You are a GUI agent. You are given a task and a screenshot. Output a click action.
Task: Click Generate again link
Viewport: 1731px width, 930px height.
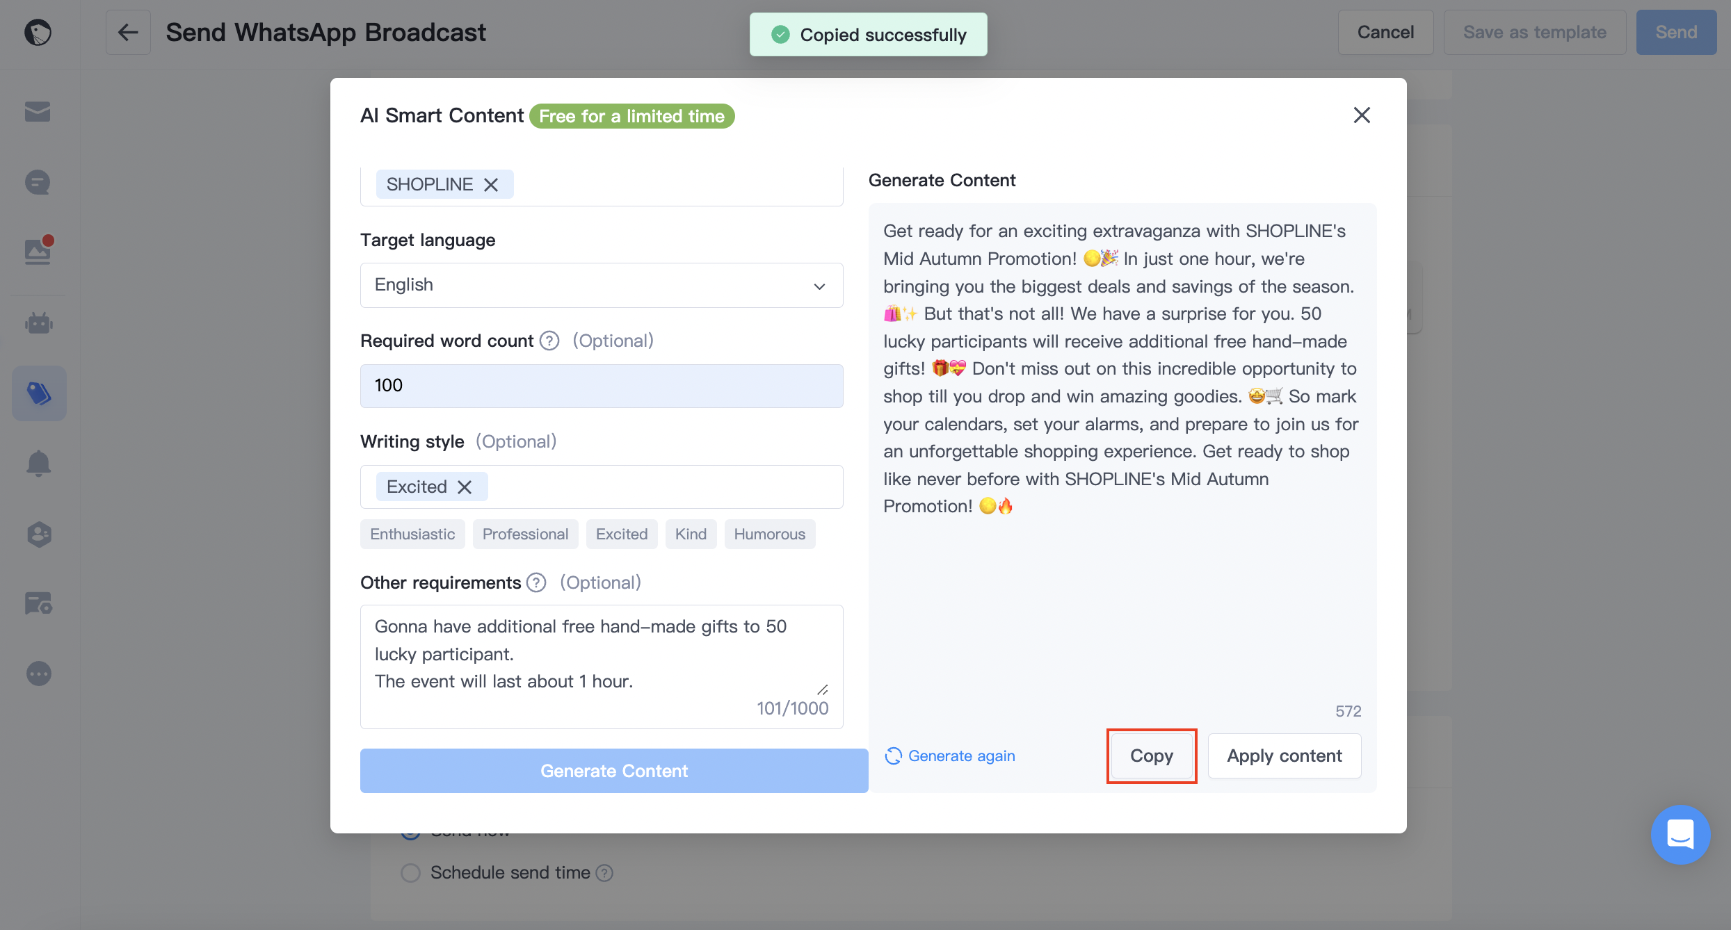tap(950, 756)
